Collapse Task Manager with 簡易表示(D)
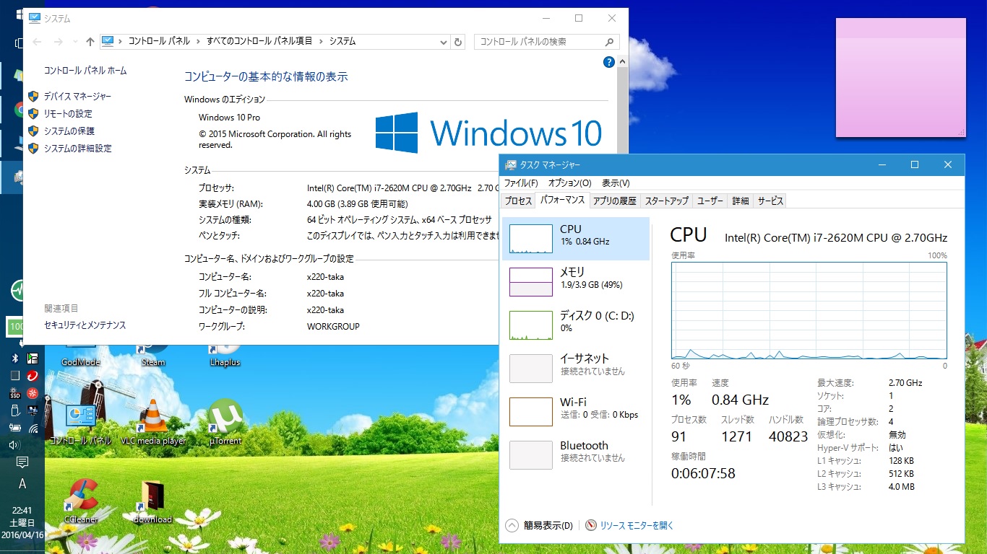 point(539,526)
